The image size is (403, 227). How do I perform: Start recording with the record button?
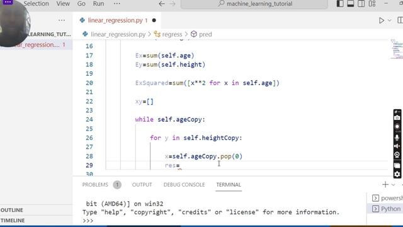click(397, 127)
